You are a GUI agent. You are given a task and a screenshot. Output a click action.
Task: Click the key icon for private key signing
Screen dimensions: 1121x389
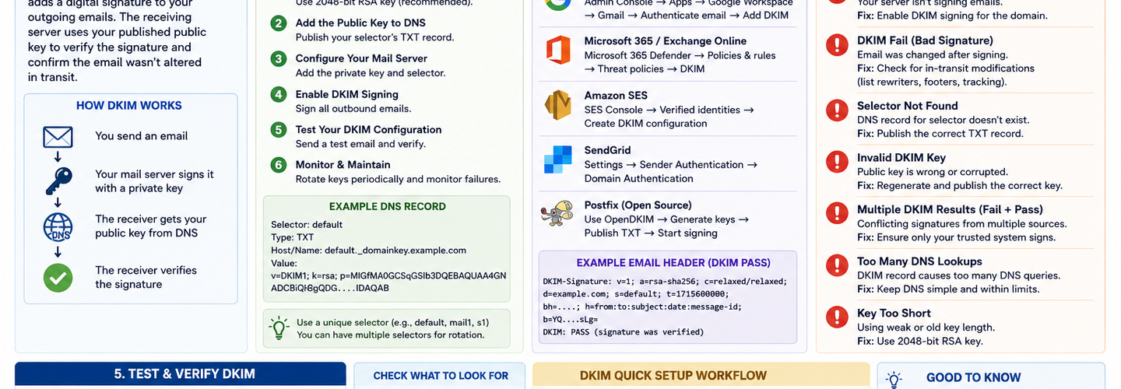(x=58, y=181)
